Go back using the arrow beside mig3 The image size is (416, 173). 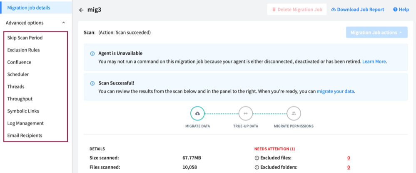pyautogui.click(x=81, y=10)
